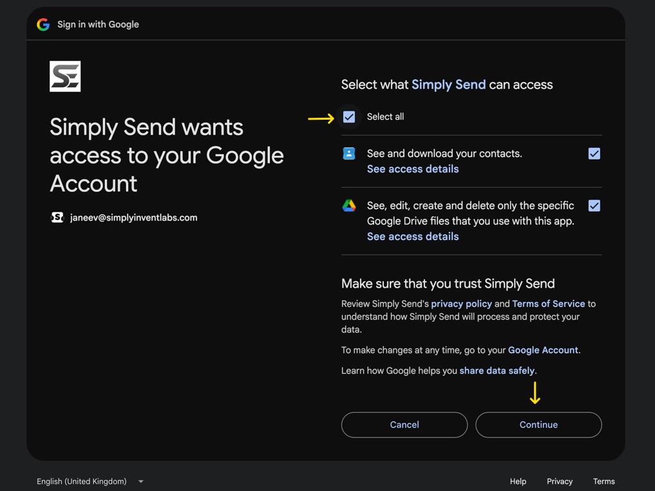Click the Cancel button
Screen dimensions: 655x491
(404, 425)
